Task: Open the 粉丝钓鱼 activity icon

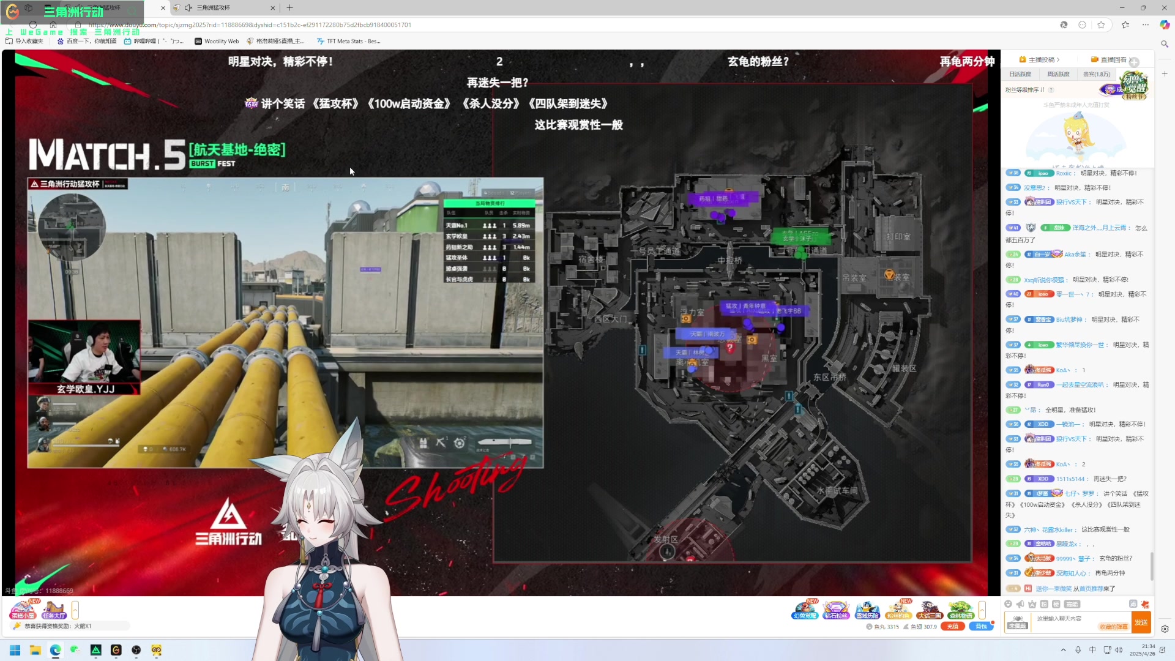Action: click(898, 610)
